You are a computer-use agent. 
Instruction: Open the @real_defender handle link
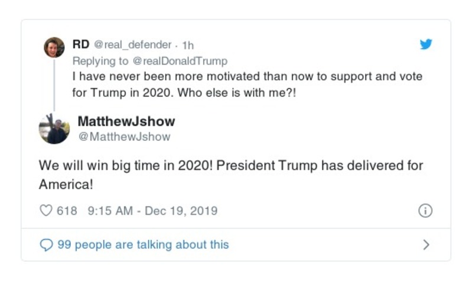[x=132, y=44]
